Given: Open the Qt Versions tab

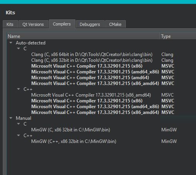Looking at the screenshot, I should (33, 24).
